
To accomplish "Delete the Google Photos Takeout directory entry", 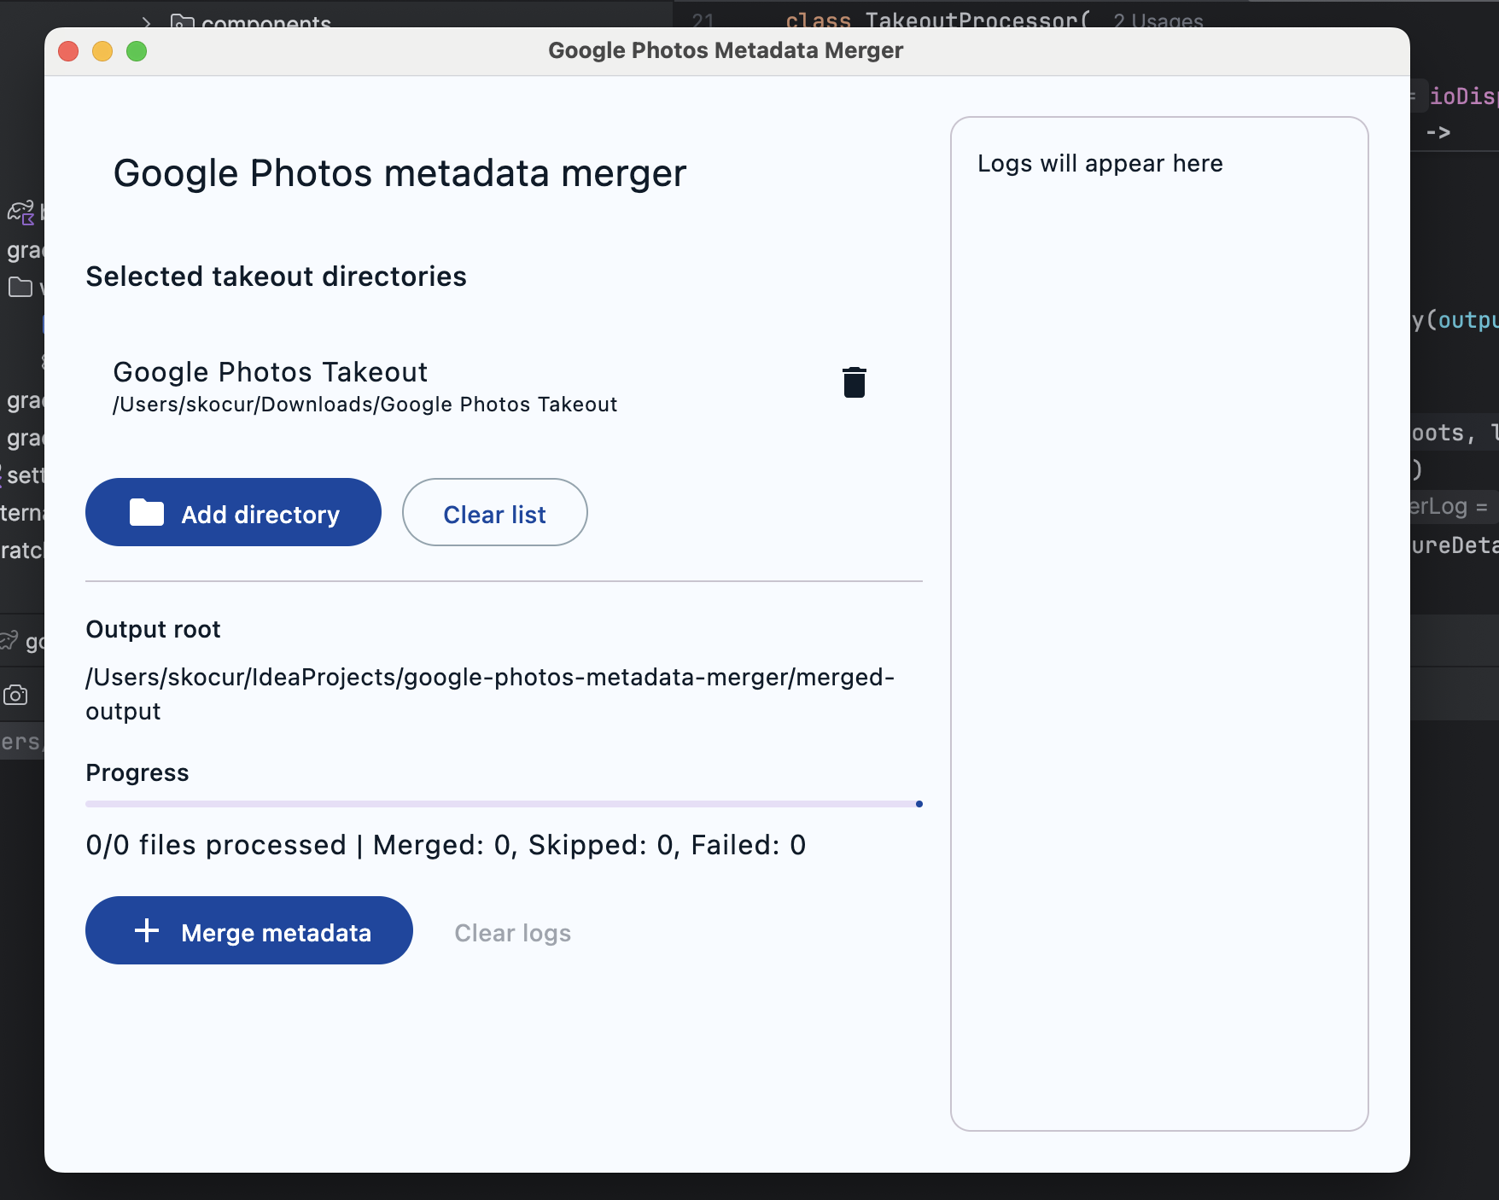I will click(x=854, y=382).
